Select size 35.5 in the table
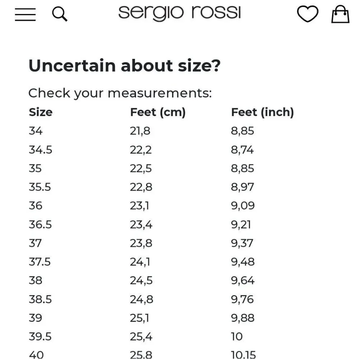Image resolution: width=359 pixels, height=359 pixels. (x=39, y=187)
